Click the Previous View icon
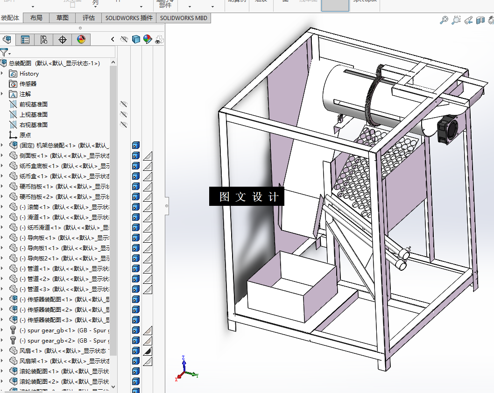This screenshot has height=393, width=494. (469, 20)
